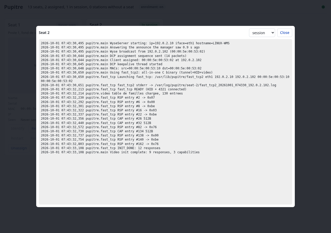Click the WyseServer starting log line
Image resolution: width=331 pixels, height=233 pixels.
tap(135, 43)
